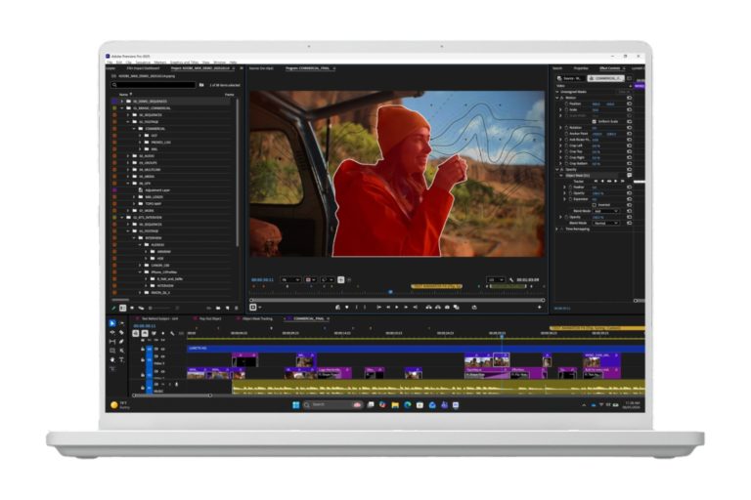Click the Source clip button in Effect Controls
The image size is (751, 500).
click(x=570, y=78)
